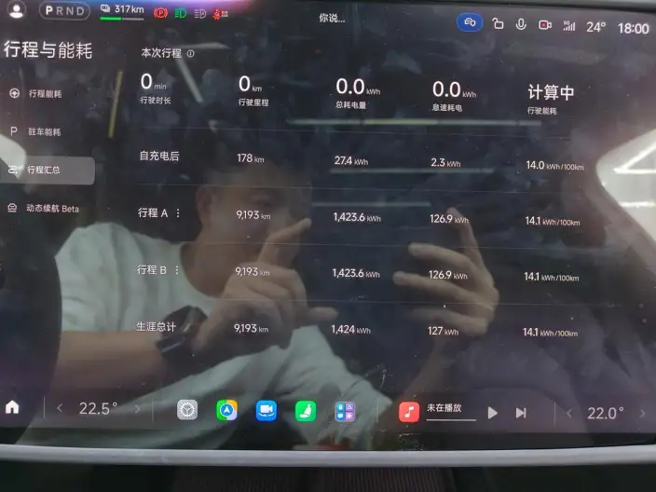Tap the 24° outside temperature reading
This screenshot has width=656, height=492.
(595, 27)
